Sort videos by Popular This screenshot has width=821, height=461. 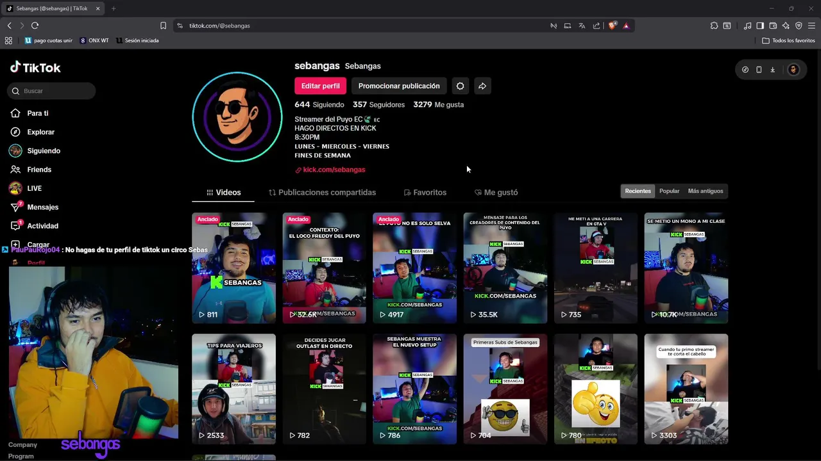pyautogui.click(x=669, y=191)
